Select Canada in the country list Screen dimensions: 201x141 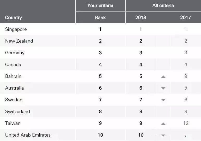tap(13, 64)
